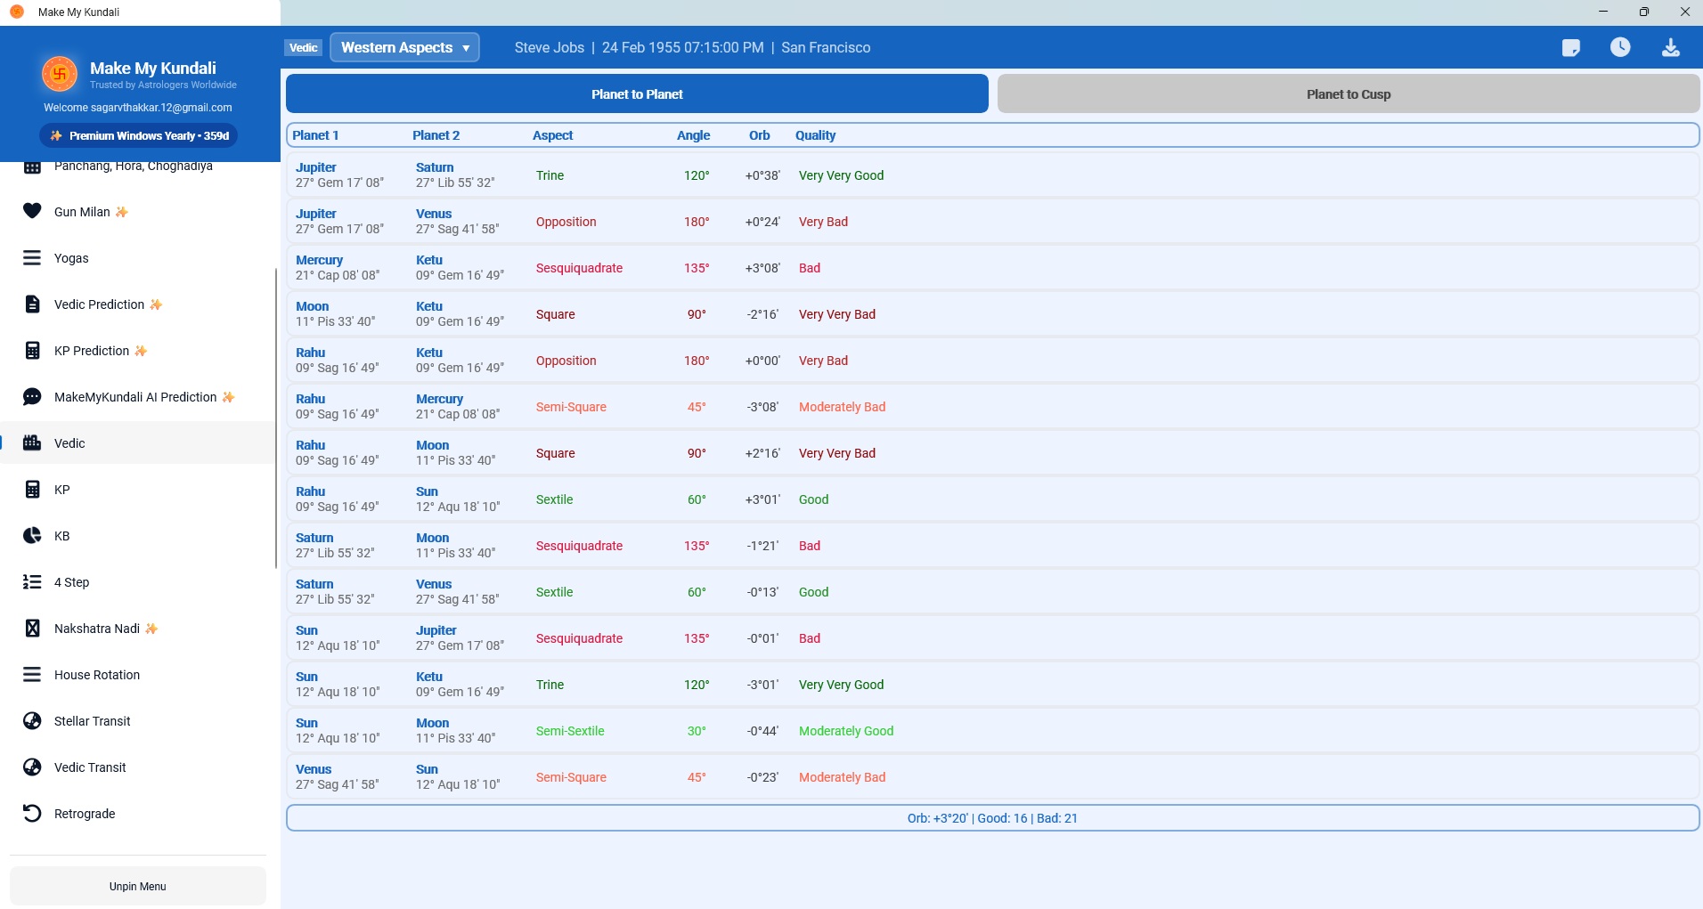Click the Stellar Transit globe icon
The height and width of the screenshot is (909, 1703).
click(x=32, y=721)
